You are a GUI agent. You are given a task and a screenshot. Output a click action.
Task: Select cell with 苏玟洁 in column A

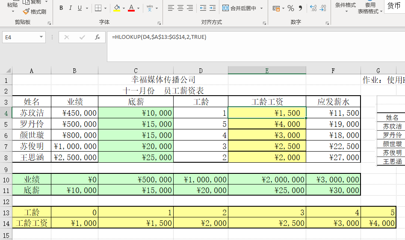tap(32, 113)
